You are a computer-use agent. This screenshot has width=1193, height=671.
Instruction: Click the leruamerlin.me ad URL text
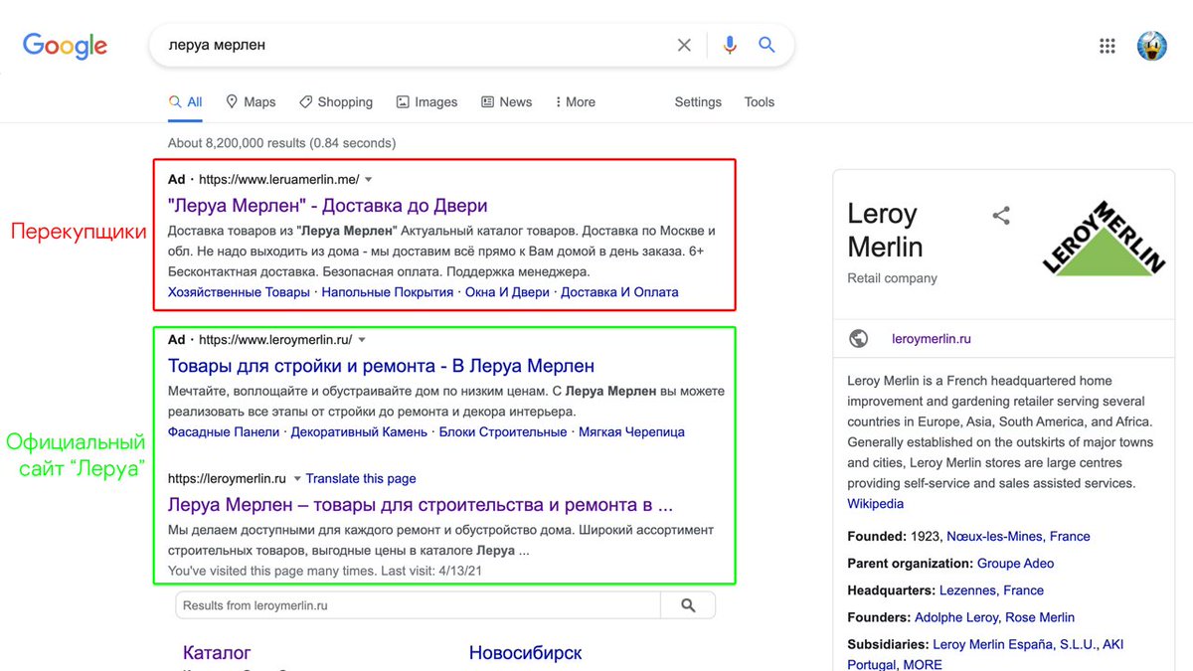pyautogui.click(x=278, y=180)
